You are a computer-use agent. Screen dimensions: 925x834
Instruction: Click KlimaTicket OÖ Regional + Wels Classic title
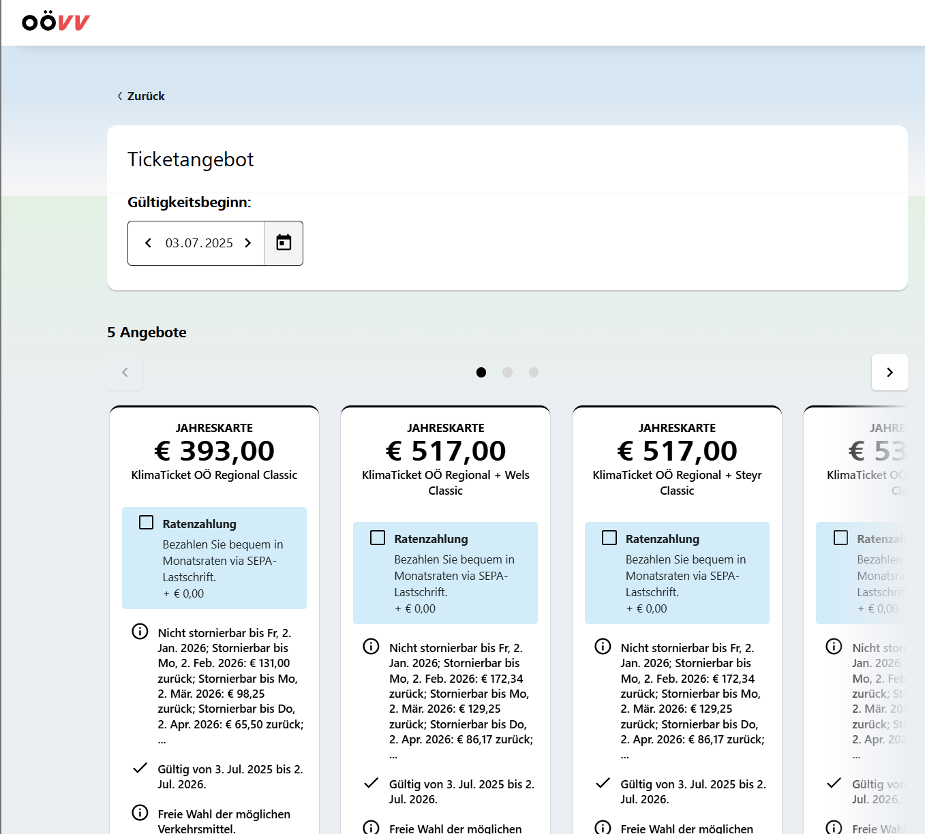446,482
